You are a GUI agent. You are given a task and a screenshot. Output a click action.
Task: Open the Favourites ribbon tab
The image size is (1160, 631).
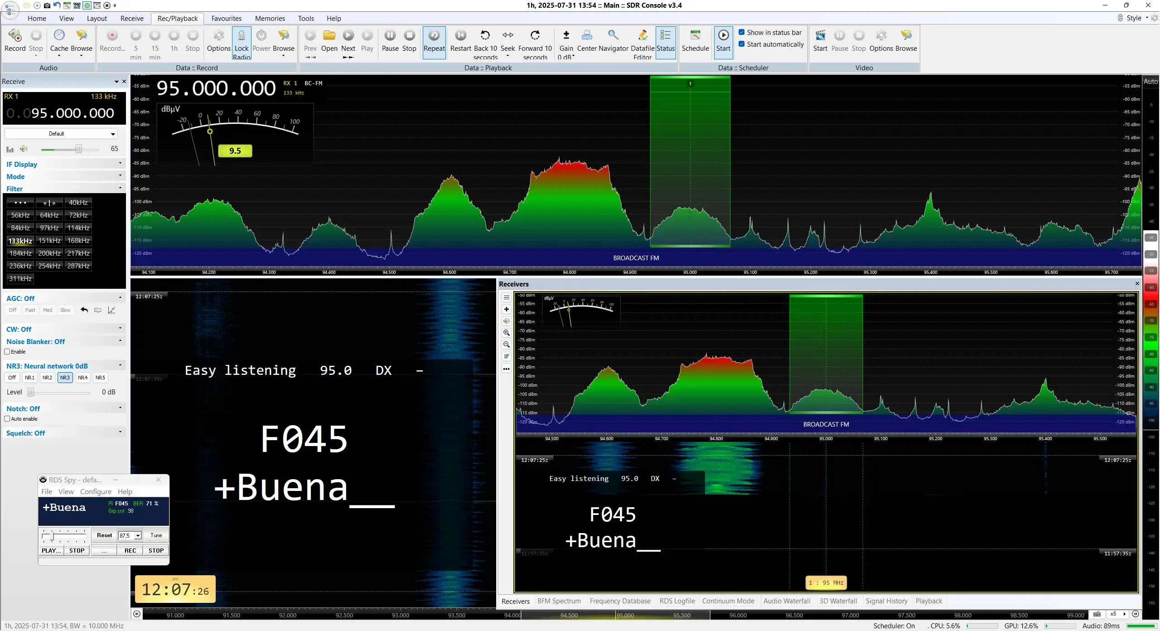point(226,19)
